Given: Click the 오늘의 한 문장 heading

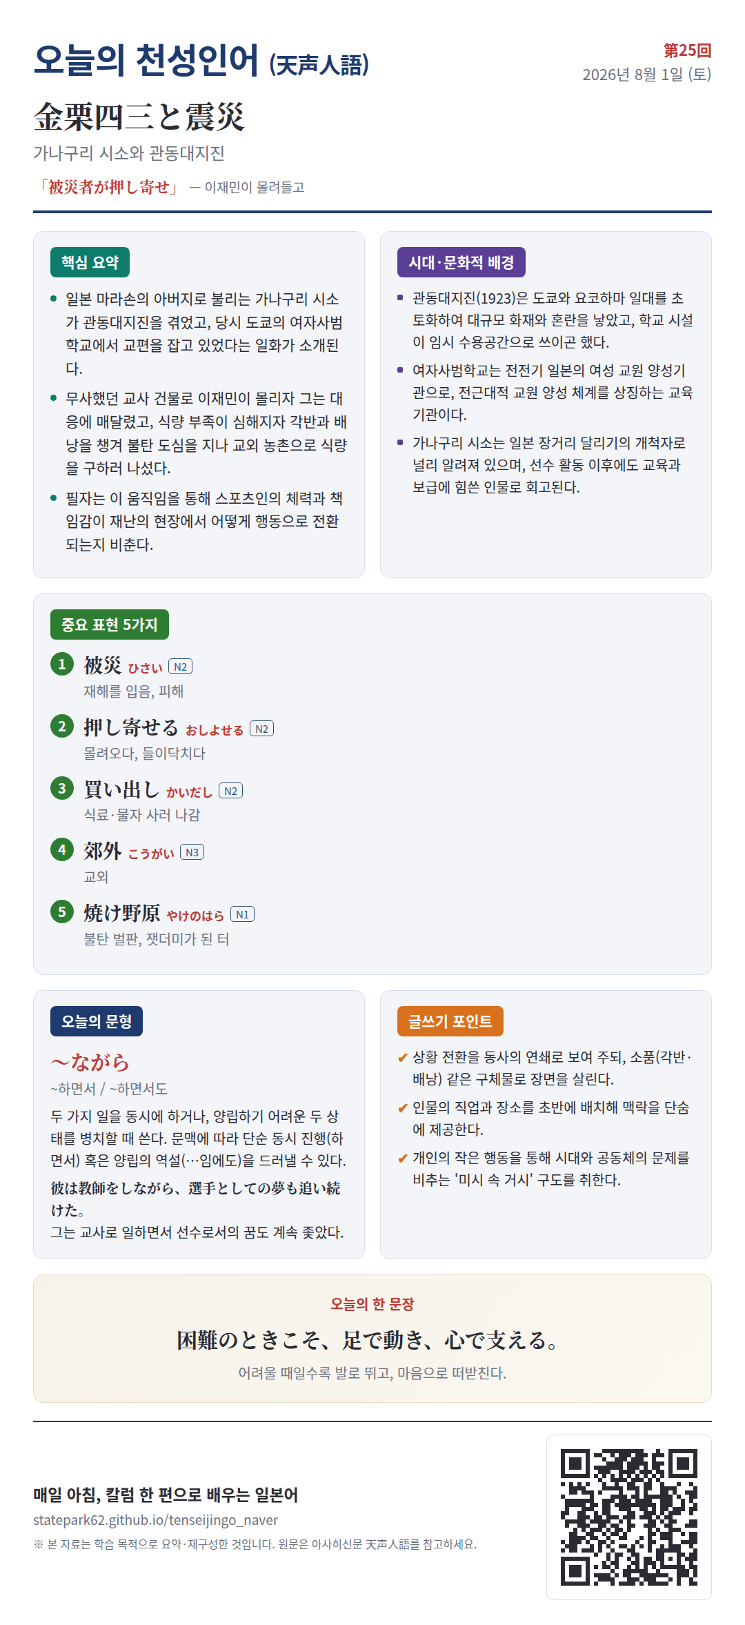Looking at the screenshot, I should (372, 1304).
